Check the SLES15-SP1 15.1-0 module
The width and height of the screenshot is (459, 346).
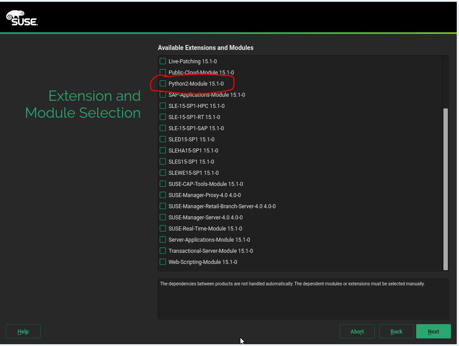(x=163, y=161)
